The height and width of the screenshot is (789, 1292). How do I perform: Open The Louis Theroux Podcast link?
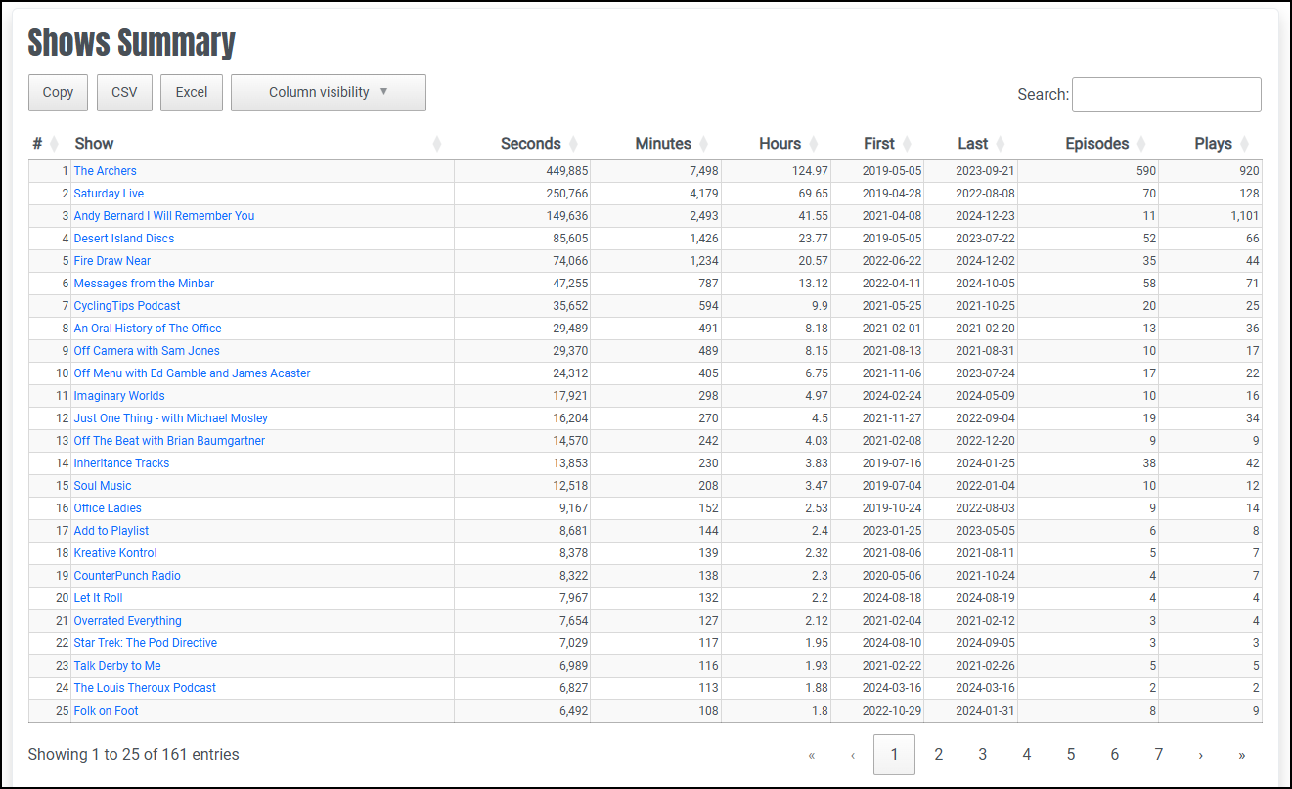145,688
